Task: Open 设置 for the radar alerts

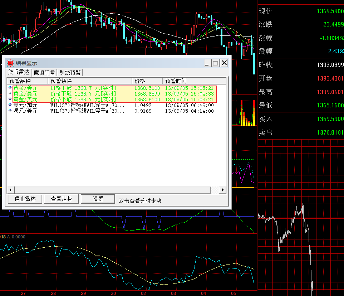Action: (x=98, y=199)
